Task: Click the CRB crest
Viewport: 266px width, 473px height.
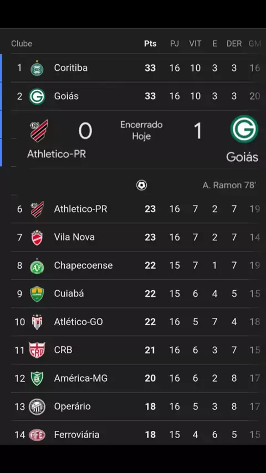Action: pyautogui.click(x=37, y=350)
